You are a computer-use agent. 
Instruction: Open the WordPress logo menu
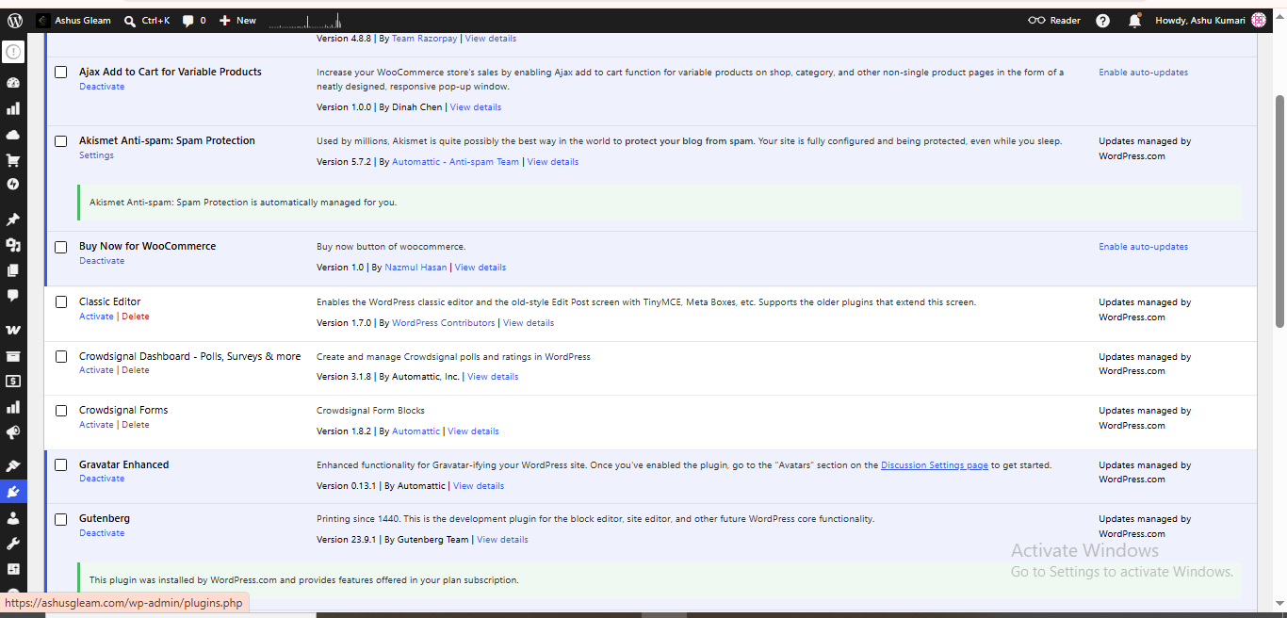coord(14,20)
